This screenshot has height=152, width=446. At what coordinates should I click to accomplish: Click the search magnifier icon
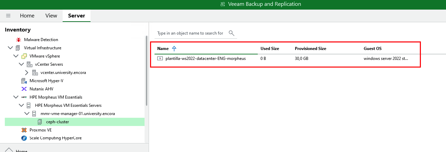tap(232, 33)
